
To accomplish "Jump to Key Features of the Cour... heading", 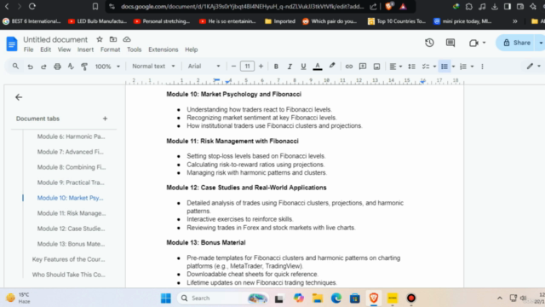I will click(x=68, y=259).
